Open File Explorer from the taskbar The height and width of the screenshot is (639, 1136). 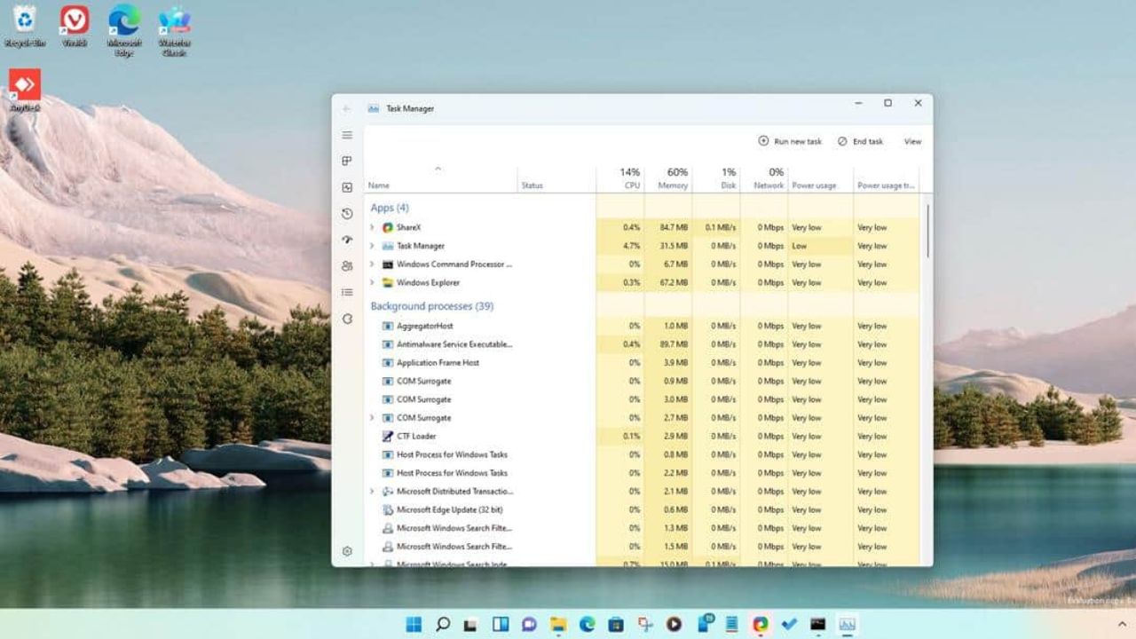[557, 624]
